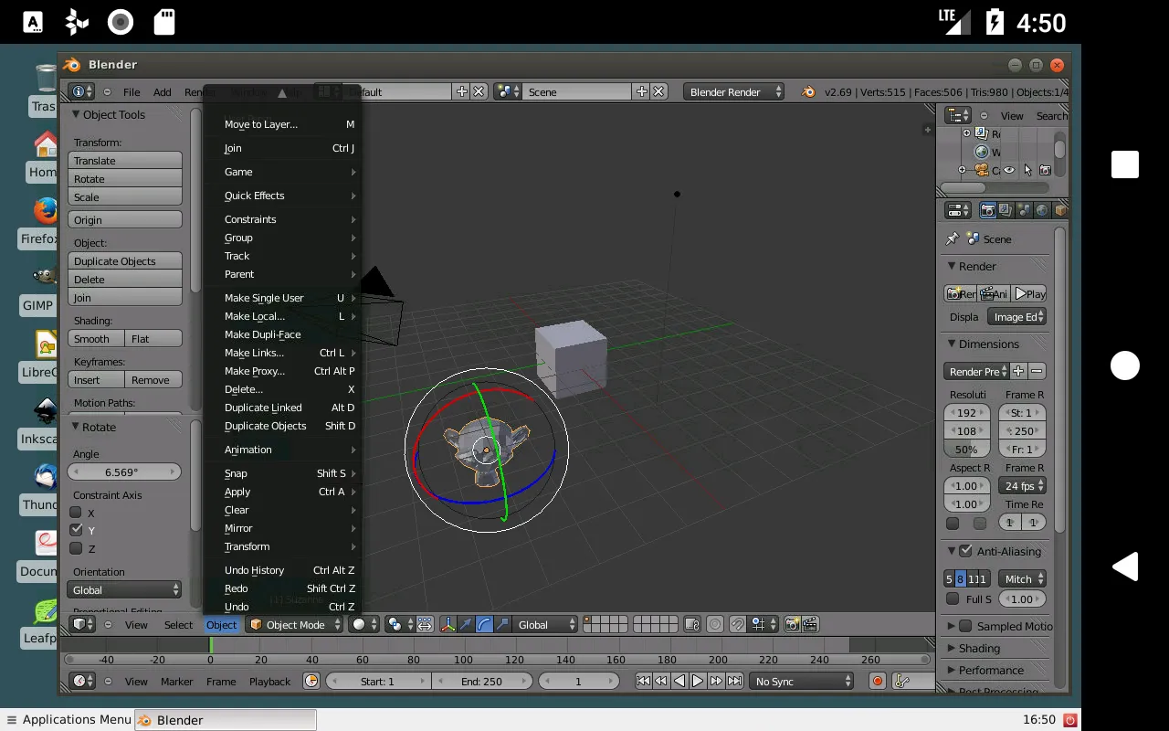Click the Firefox desktop icon
Viewport: 1169px width, 731px height.
pyautogui.click(x=44, y=212)
